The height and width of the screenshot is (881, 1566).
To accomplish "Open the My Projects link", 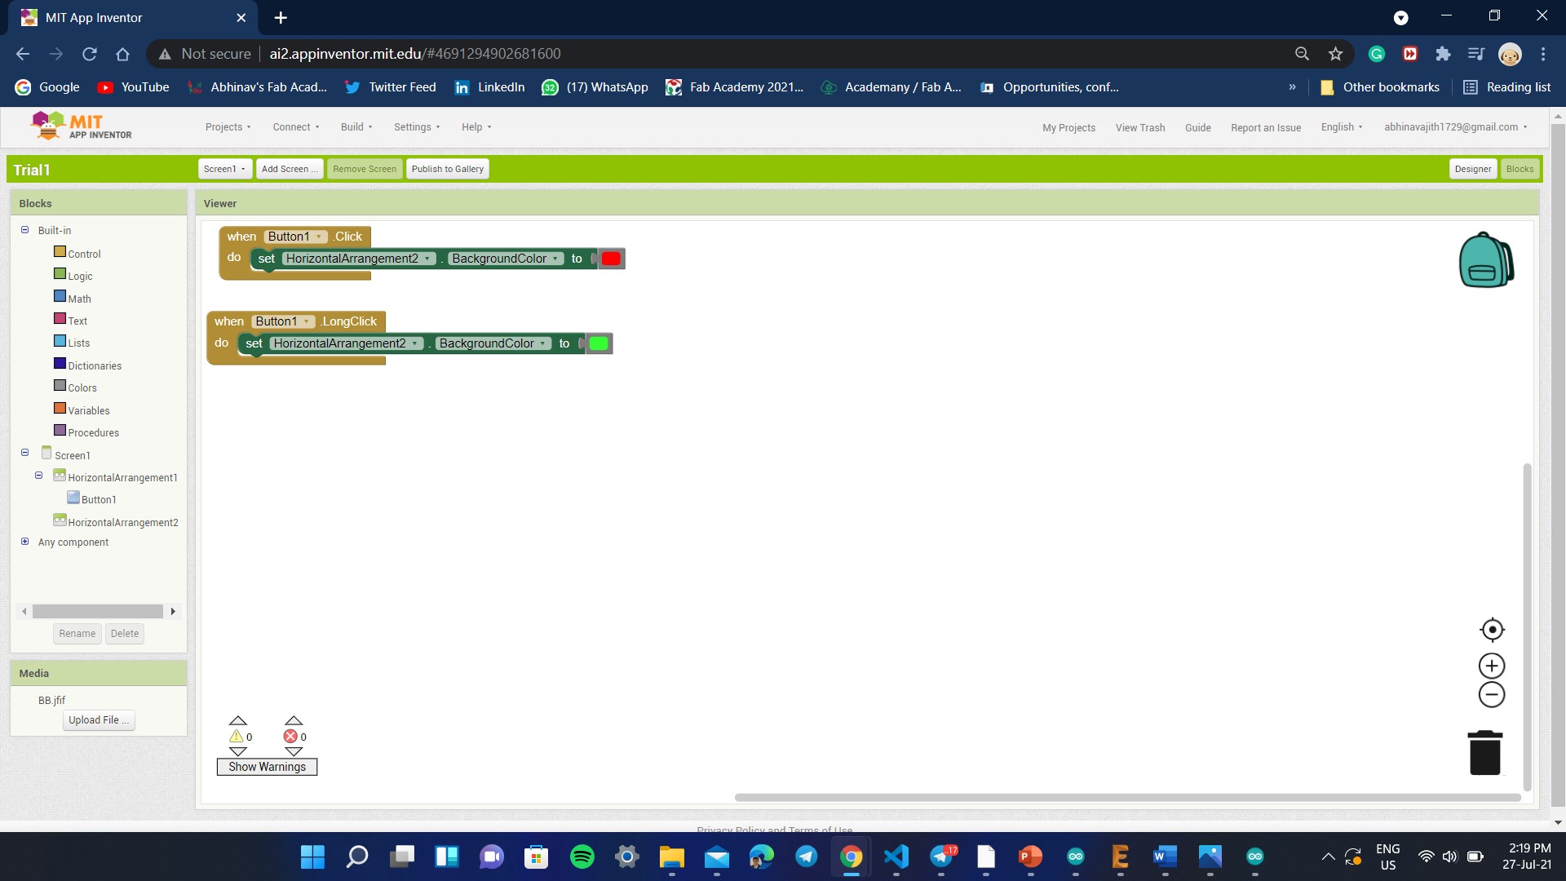I will 1068,128.
